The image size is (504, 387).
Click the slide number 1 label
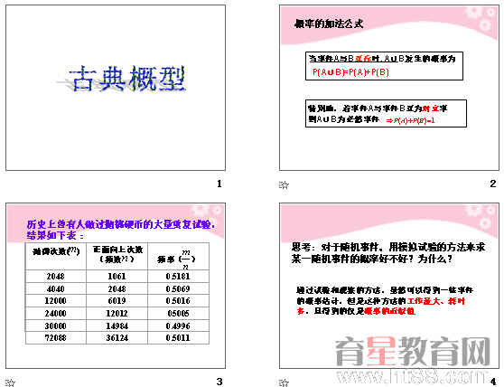[219, 184]
